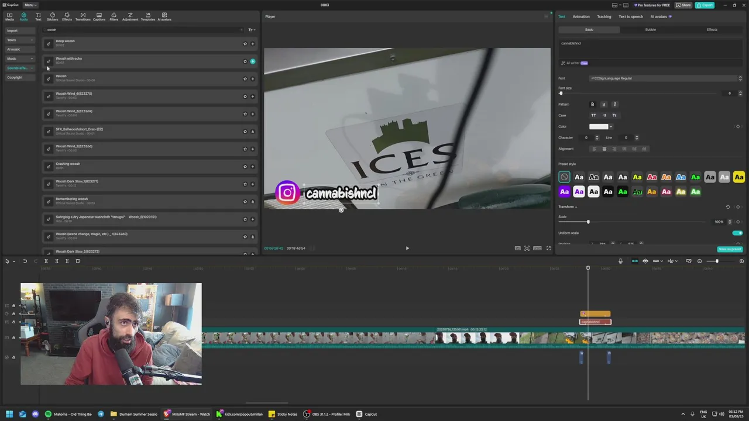Open the text Color dropdown arrow

pyautogui.click(x=611, y=126)
